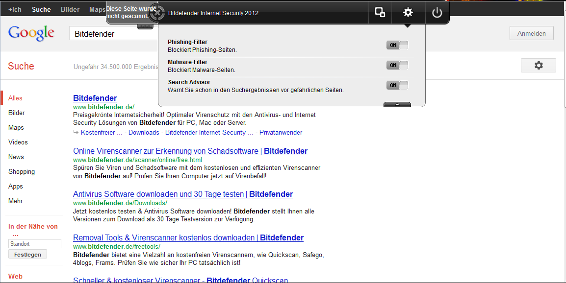Click the Google search box with Bitdefender
Image resolution: width=566 pixels, height=283 pixels.
pyautogui.click(x=114, y=33)
